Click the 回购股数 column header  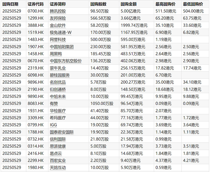click(98, 4)
